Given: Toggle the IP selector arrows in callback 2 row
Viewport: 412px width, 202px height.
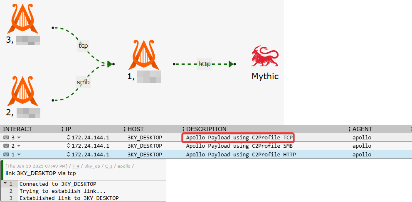Looking at the screenshot, I should point(69,146).
